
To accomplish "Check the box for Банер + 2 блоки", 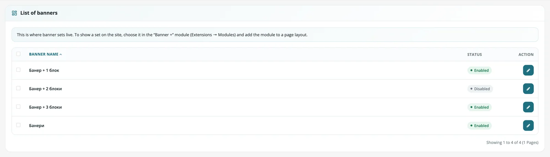I will tap(18, 88).
